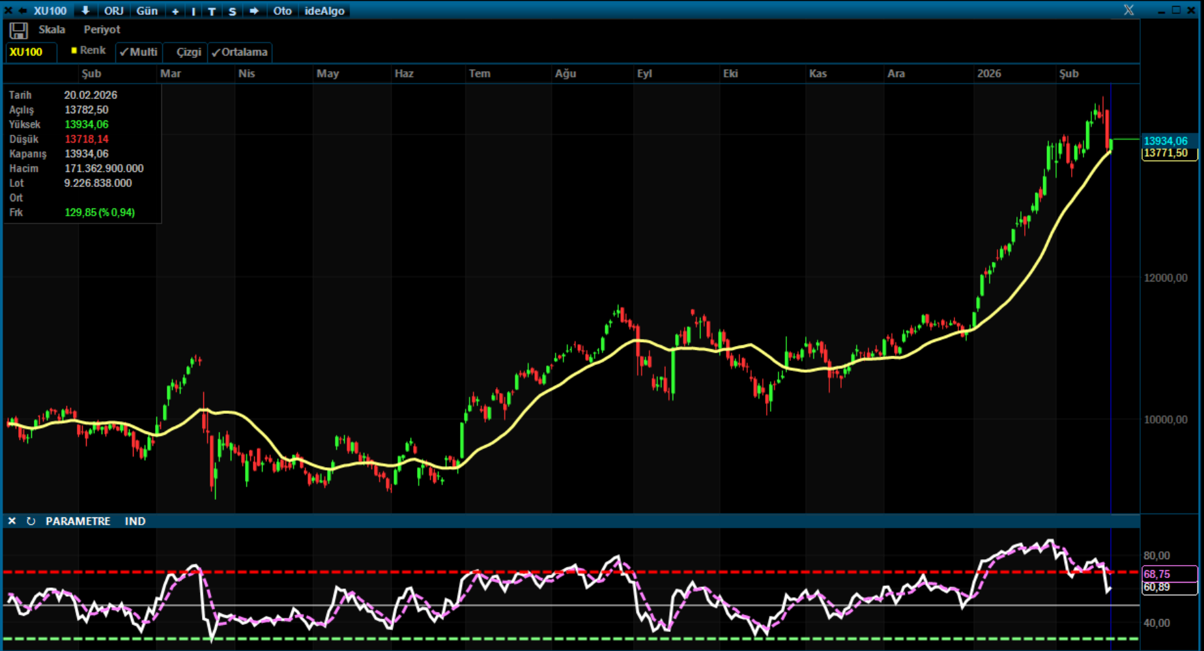Image resolution: width=1204 pixels, height=651 pixels.
Task: Close the indicator panel with X
Action: 12,521
